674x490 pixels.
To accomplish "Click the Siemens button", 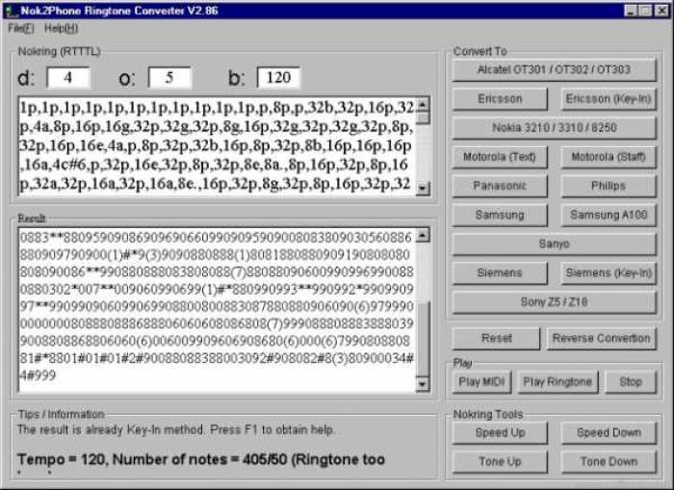I will (x=500, y=273).
